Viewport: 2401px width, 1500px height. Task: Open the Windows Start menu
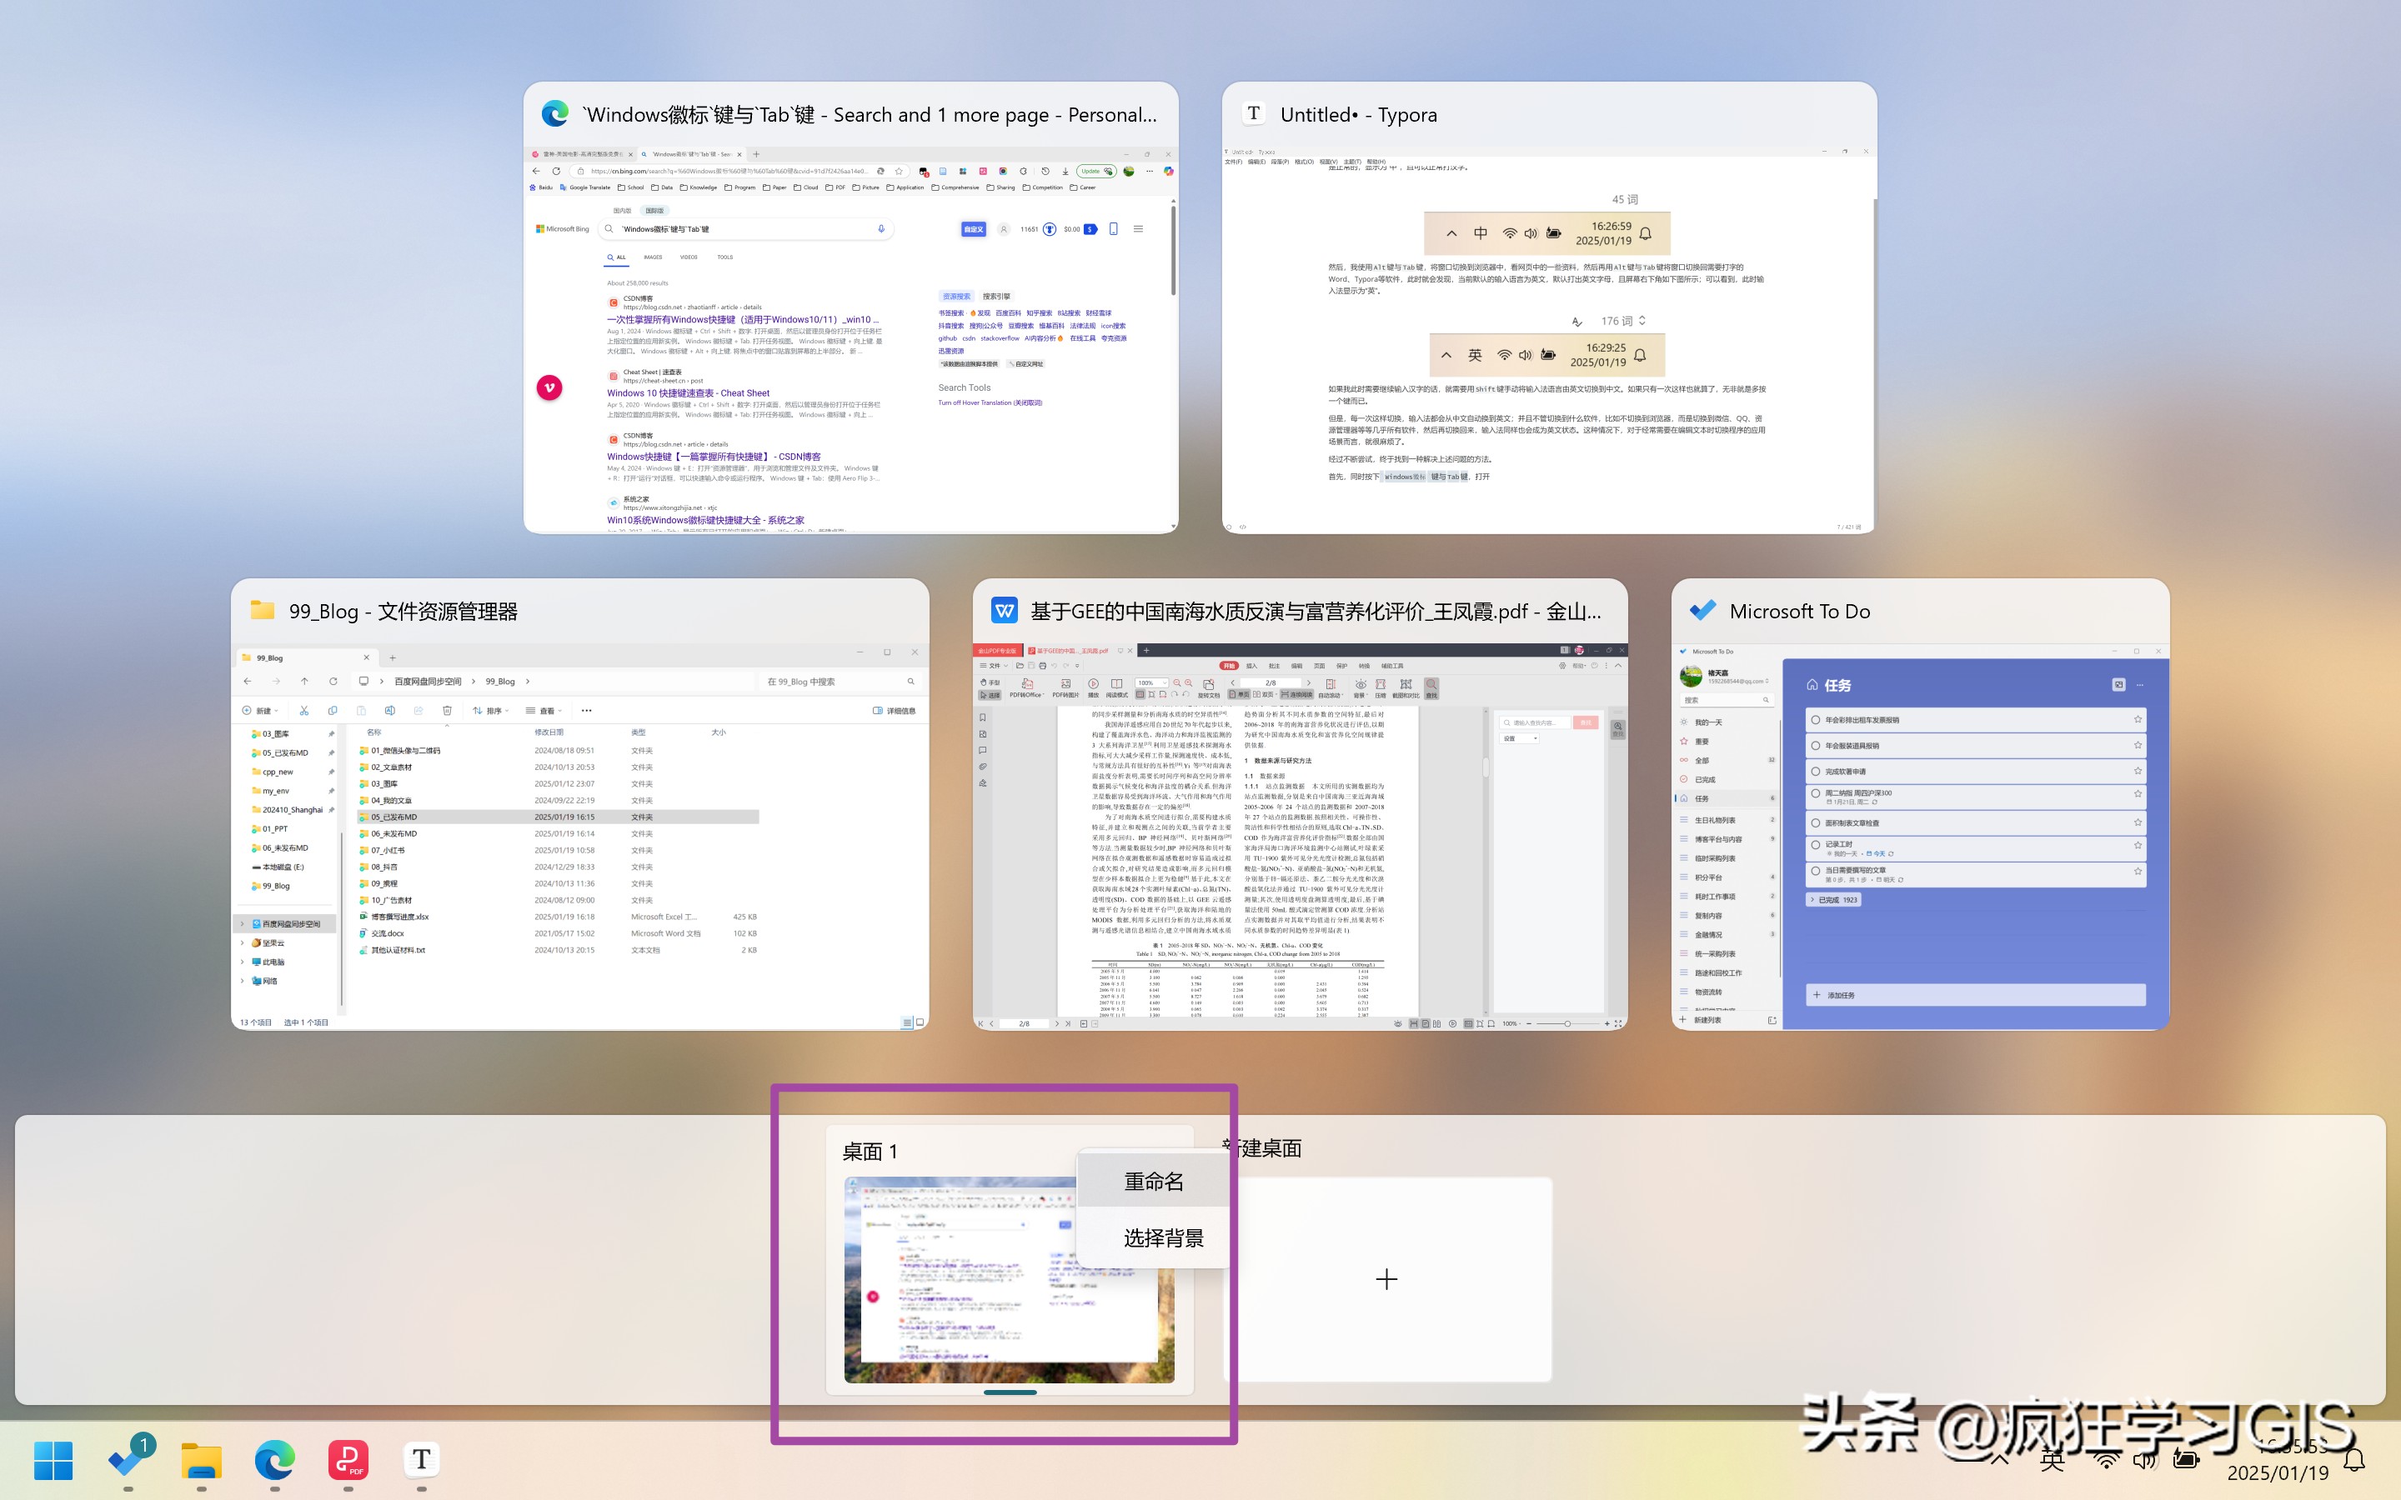53,1460
